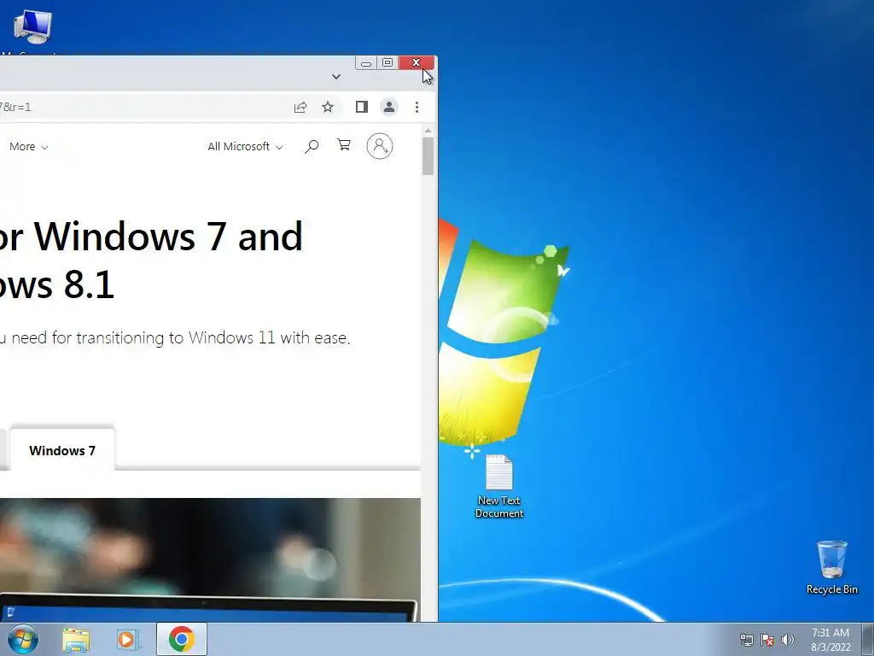874x656 pixels.
Task: Open the shopping cart icon
Action: point(344,145)
